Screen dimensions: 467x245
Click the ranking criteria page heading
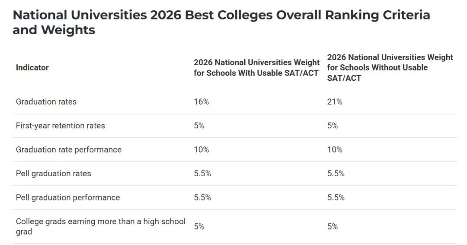221,22
